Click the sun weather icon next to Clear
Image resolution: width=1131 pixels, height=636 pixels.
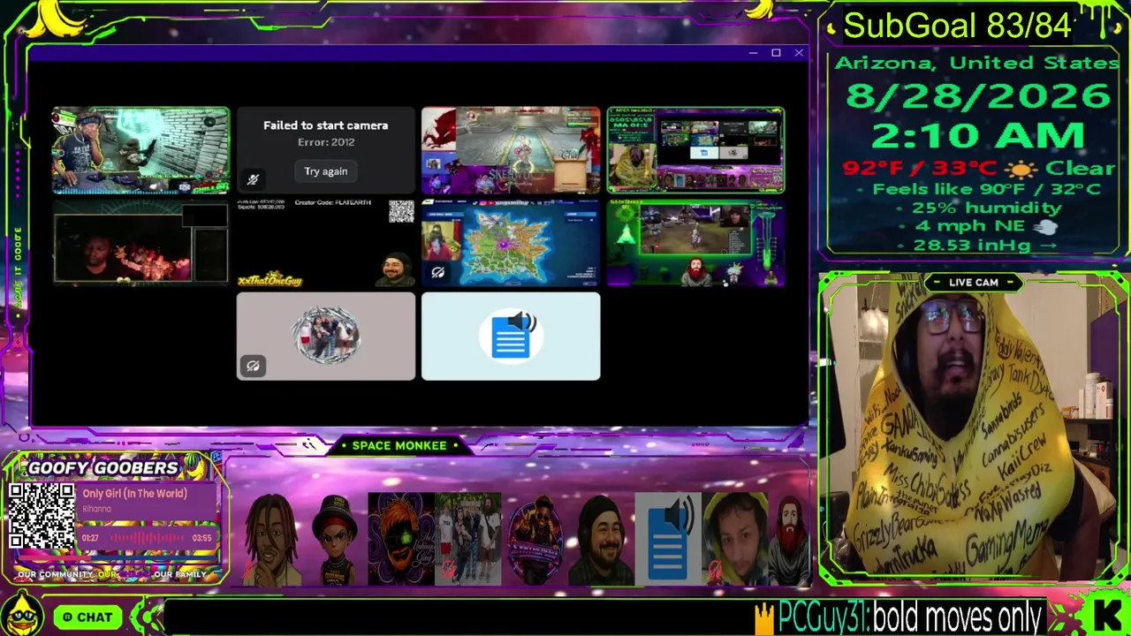tap(1023, 169)
